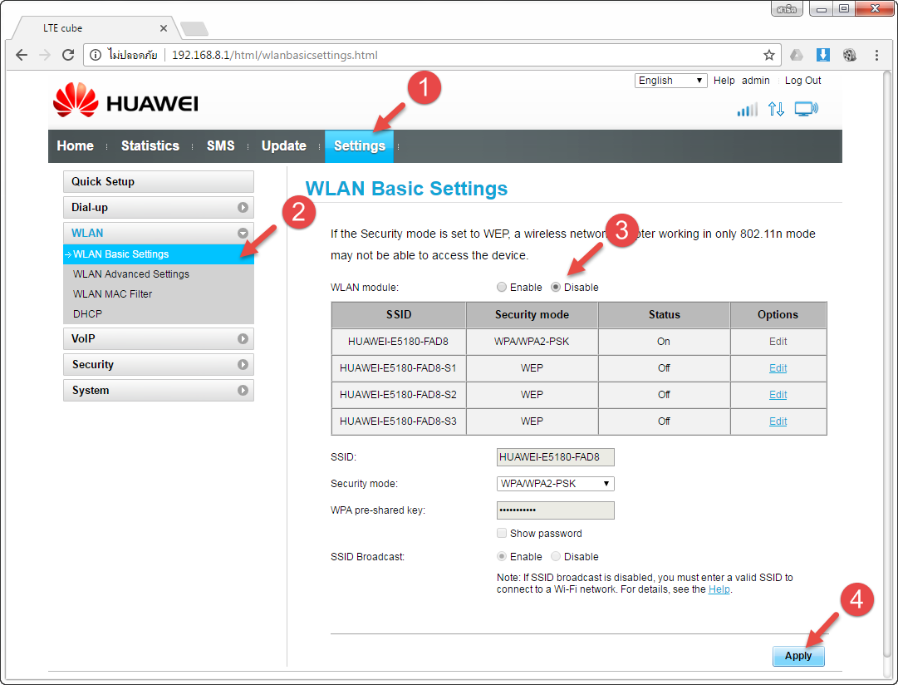The image size is (898, 685).
Task: Click the Status column header
Action: 665,315
